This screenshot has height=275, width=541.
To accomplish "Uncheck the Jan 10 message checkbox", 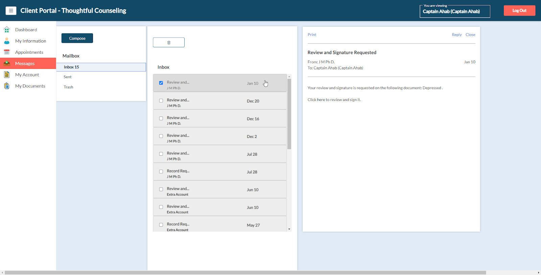I will click(x=161, y=83).
